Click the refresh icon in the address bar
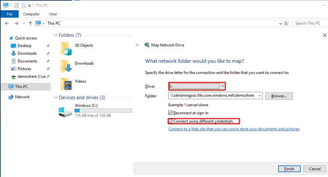Screen dimensions: 328x177 [x=286, y=23]
